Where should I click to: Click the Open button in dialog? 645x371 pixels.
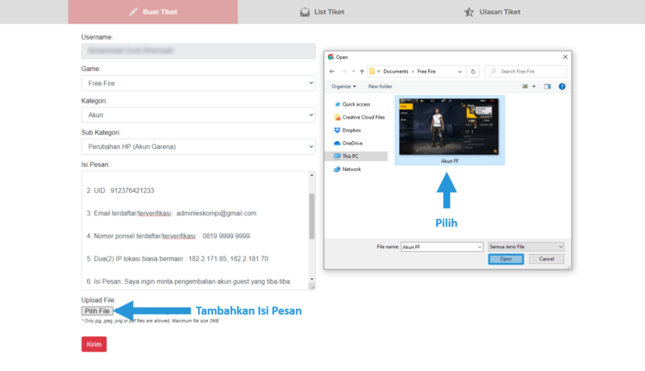point(506,259)
